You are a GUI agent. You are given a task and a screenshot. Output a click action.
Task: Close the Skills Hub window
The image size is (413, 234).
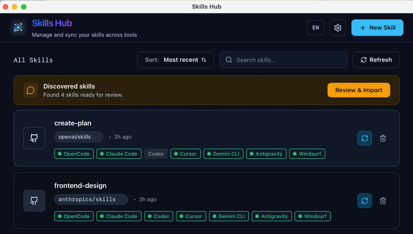pos(5,6)
